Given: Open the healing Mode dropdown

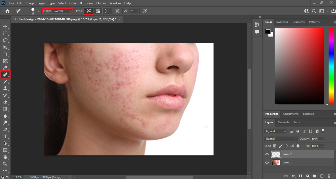Looking at the screenshot, I should click(62, 11).
